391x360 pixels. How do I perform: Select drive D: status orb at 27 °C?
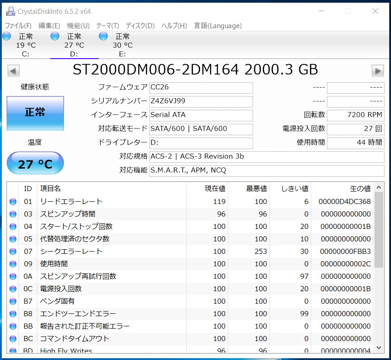tap(55, 36)
